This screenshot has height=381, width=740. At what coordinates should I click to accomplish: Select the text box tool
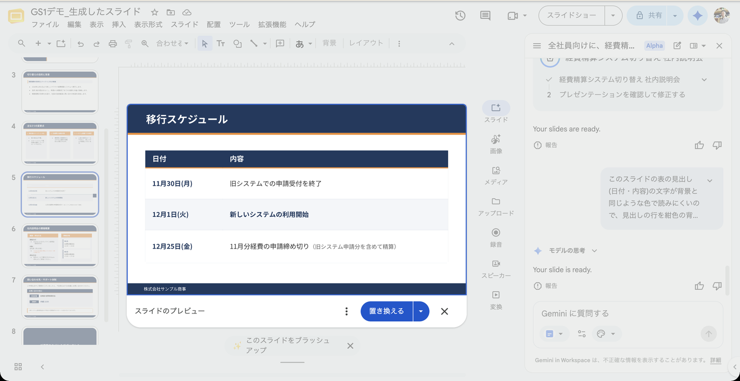(221, 44)
